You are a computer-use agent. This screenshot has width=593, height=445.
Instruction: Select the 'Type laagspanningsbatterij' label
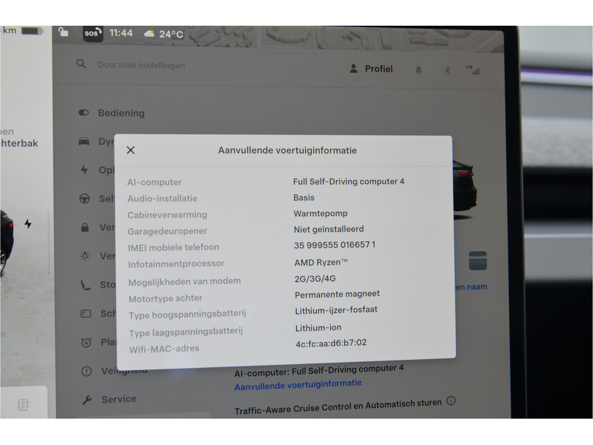[x=186, y=332]
